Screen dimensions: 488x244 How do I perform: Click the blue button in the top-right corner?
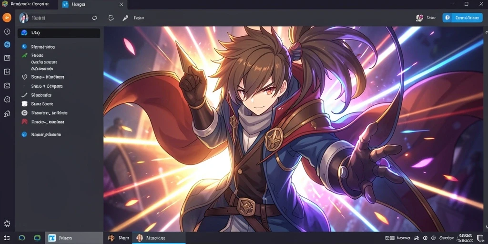tap(462, 18)
